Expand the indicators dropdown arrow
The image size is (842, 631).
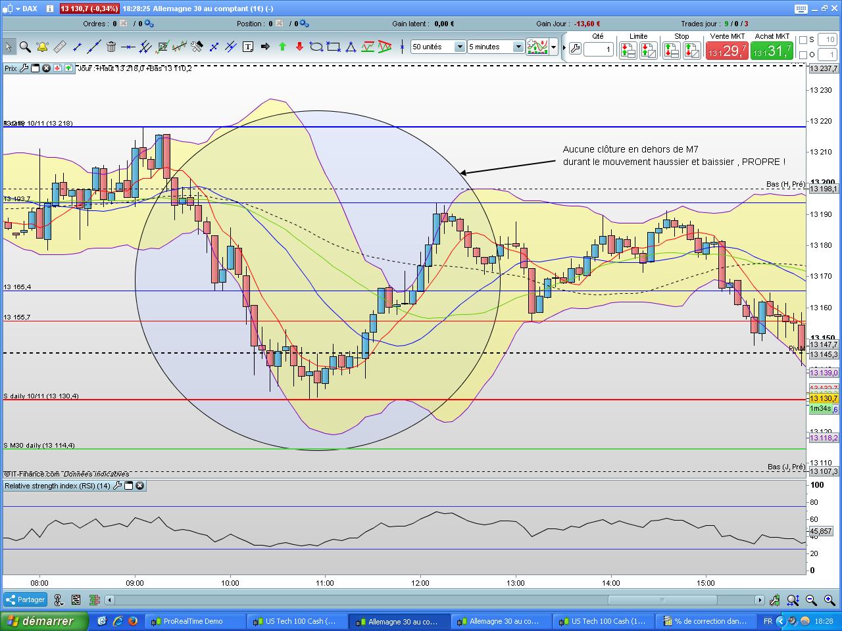(x=554, y=47)
